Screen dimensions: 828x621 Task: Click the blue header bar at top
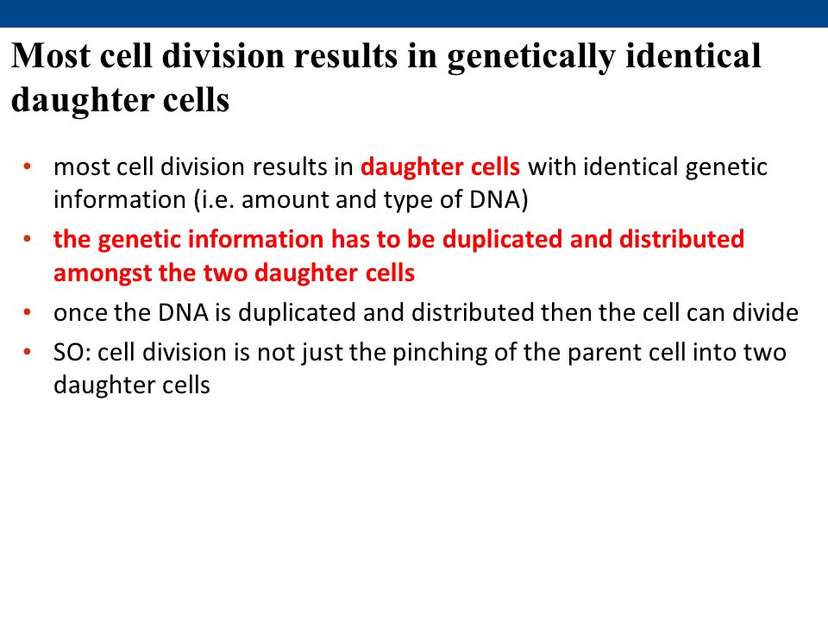(x=414, y=13)
